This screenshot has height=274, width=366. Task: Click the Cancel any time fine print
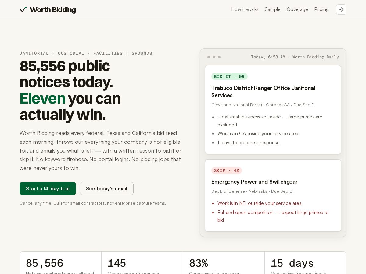93,203
